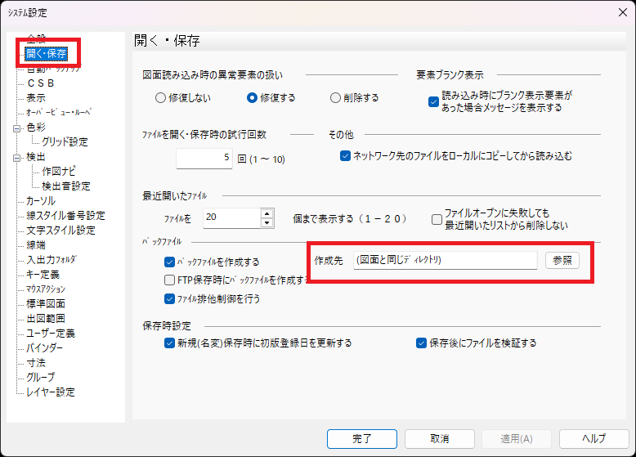Image resolution: width=636 pixels, height=457 pixels.
Task: Select 表示 in settings tree
Action: point(36,98)
